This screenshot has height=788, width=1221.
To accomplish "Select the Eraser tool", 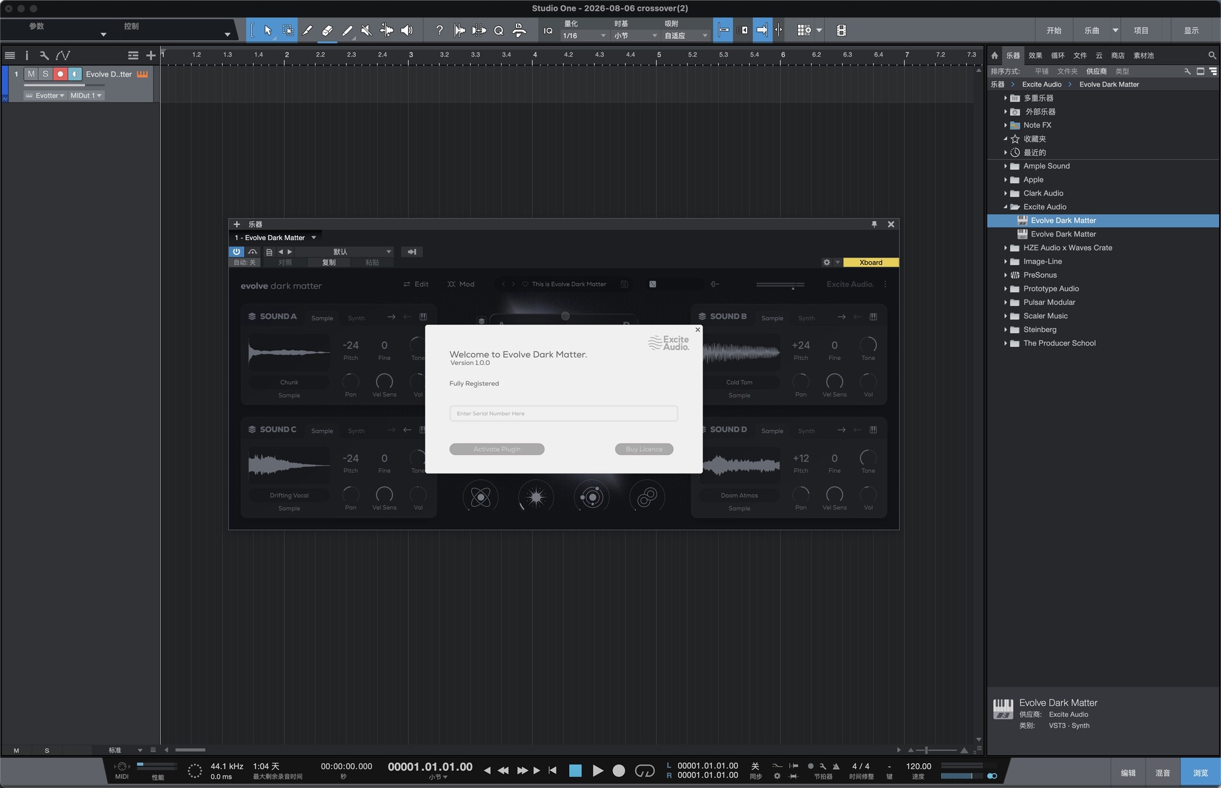I will point(327,30).
